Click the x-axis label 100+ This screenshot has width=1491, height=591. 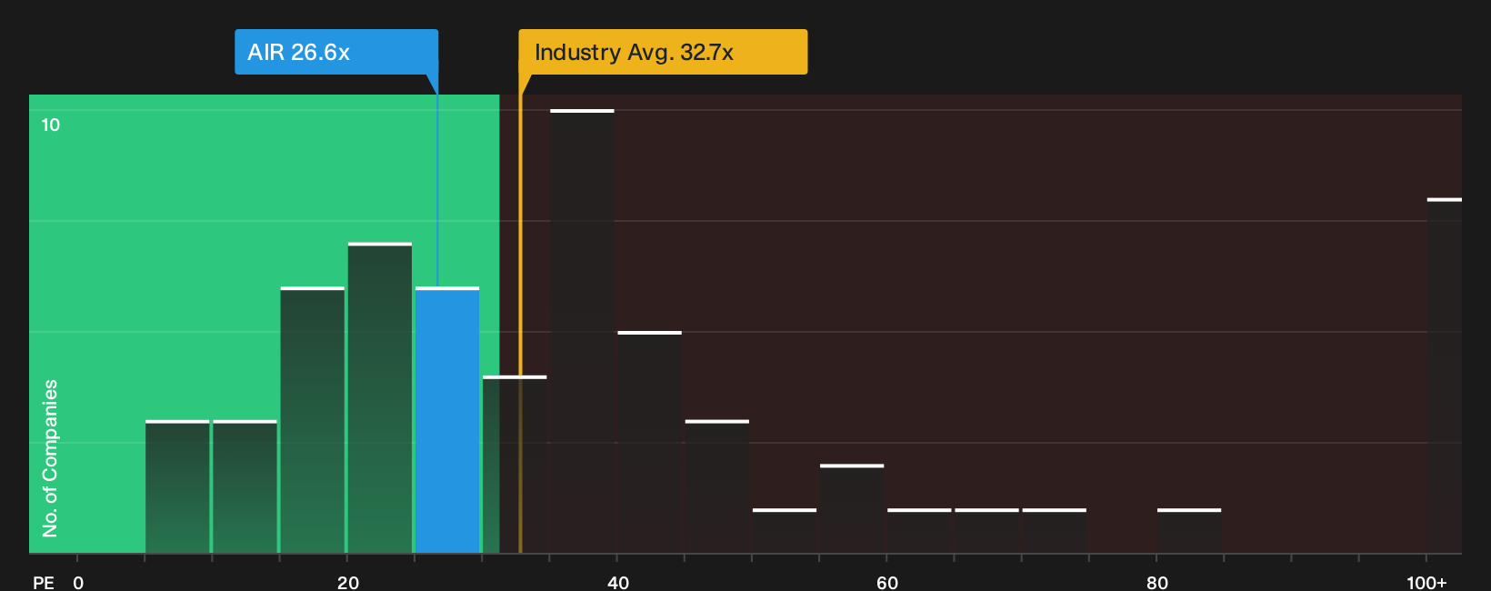[1426, 582]
